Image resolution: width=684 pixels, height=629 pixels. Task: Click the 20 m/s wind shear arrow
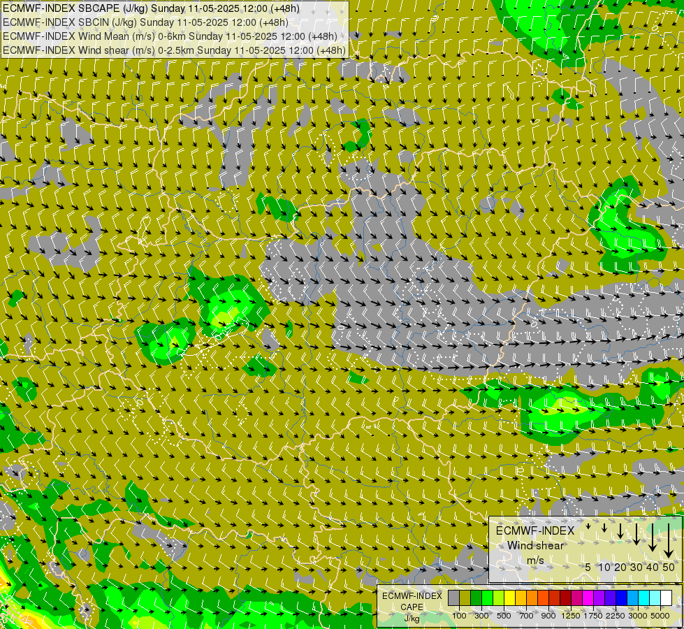click(x=620, y=531)
